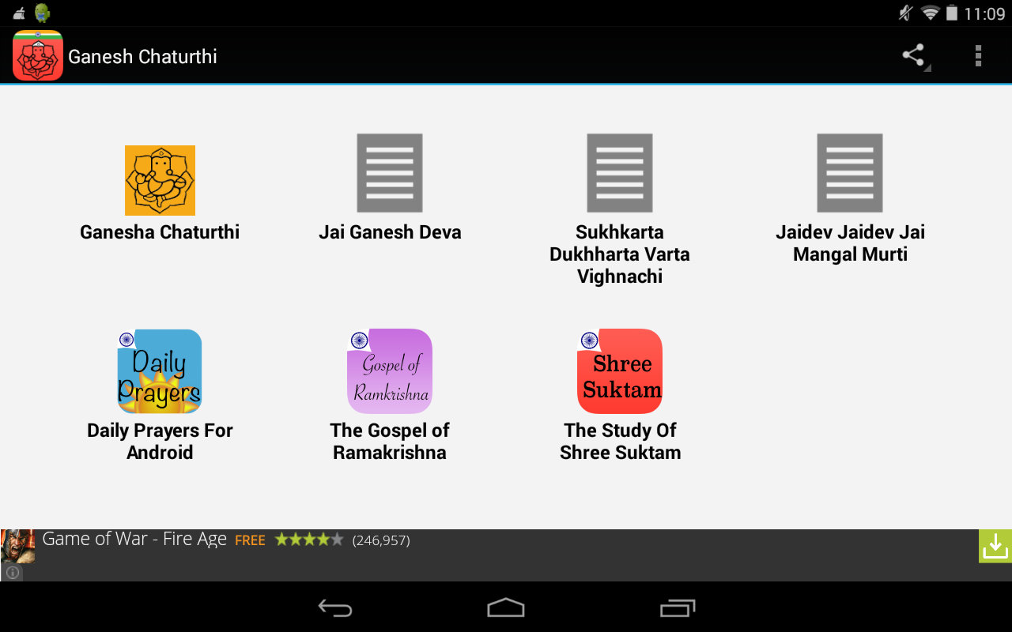The height and width of the screenshot is (632, 1012).
Task: Tap the Game of War ad thumbnail
Action: [17, 546]
